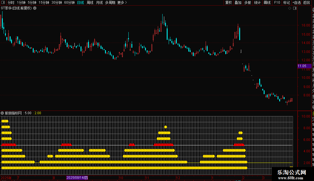The width and height of the screenshot is (314, 181).
Task: Add stock to watchlist with +自选
Action: [296, 3]
